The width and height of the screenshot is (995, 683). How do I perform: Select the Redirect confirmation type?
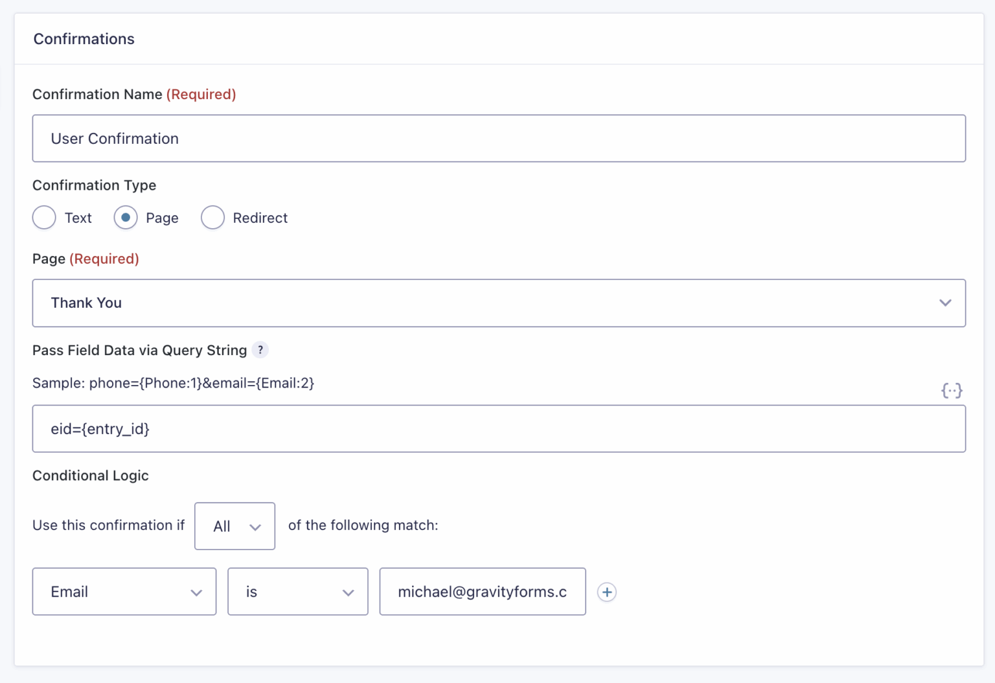pyautogui.click(x=212, y=218)
